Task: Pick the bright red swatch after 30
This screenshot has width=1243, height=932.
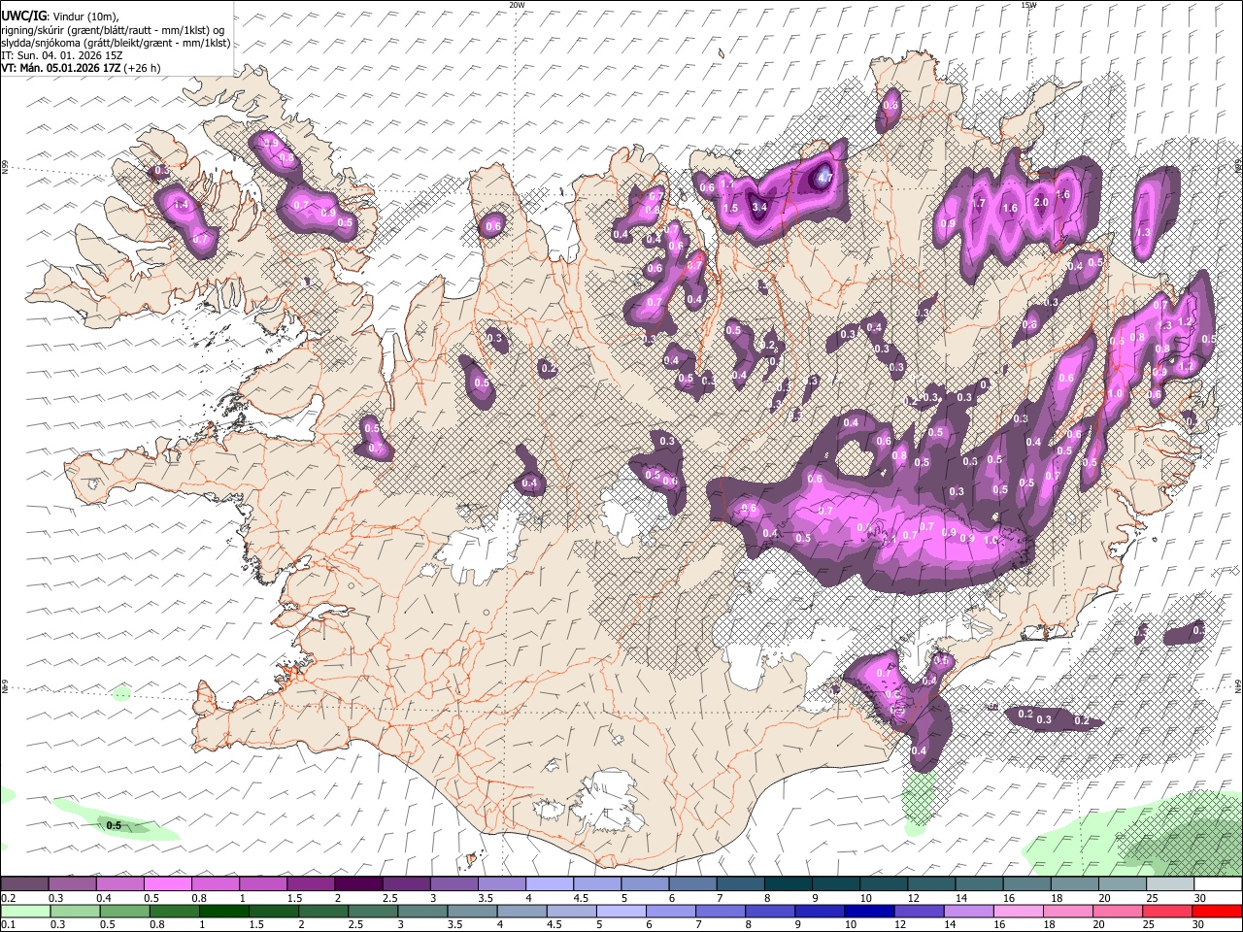Action: pyautogui.click(x=1215, y=911)
